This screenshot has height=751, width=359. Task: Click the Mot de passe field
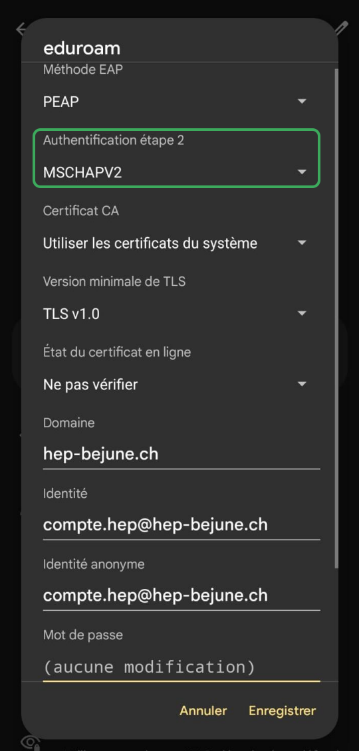pyautogui.click(x=181, y=666)
